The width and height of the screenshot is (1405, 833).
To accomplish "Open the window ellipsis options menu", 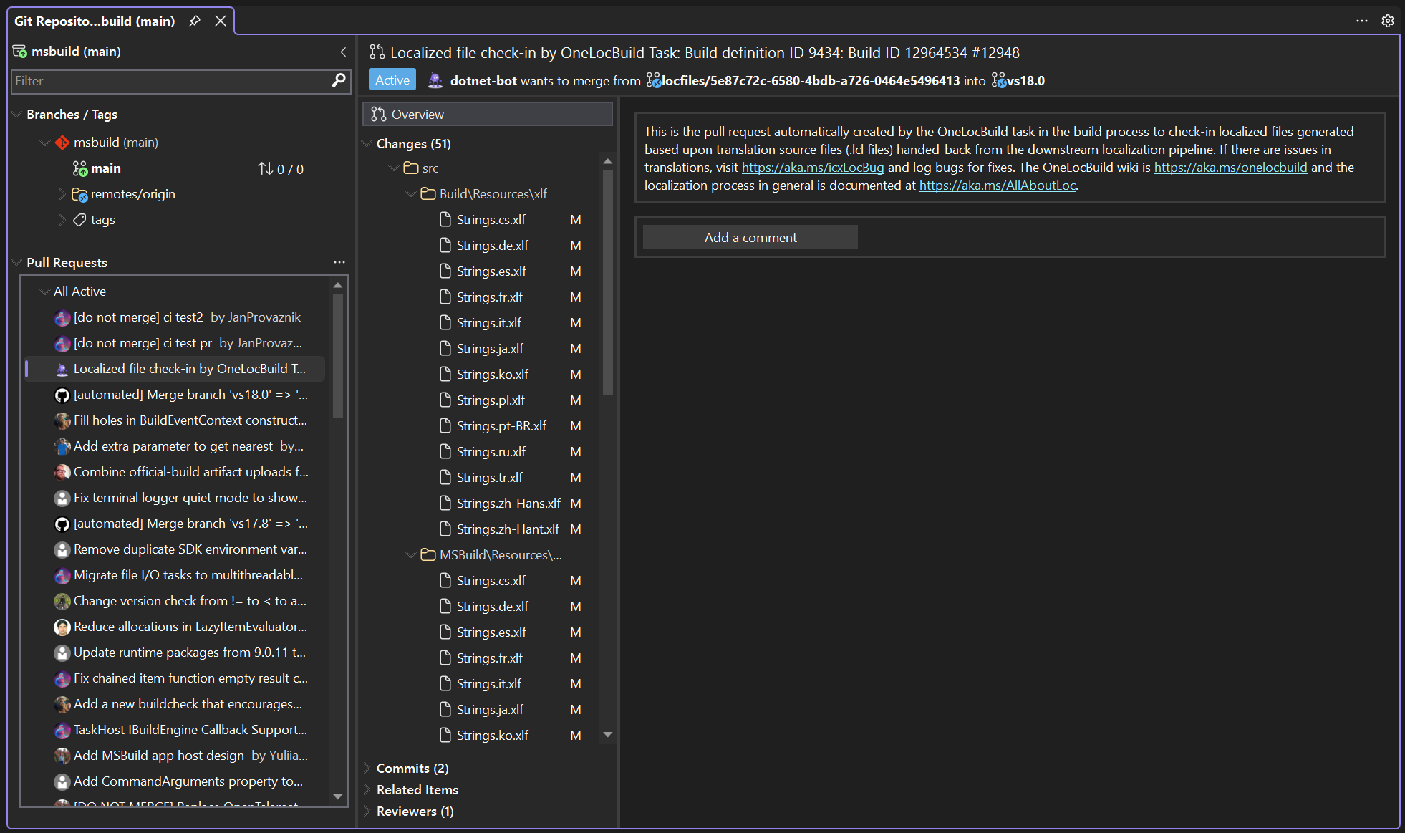I will pos(1362,21).
